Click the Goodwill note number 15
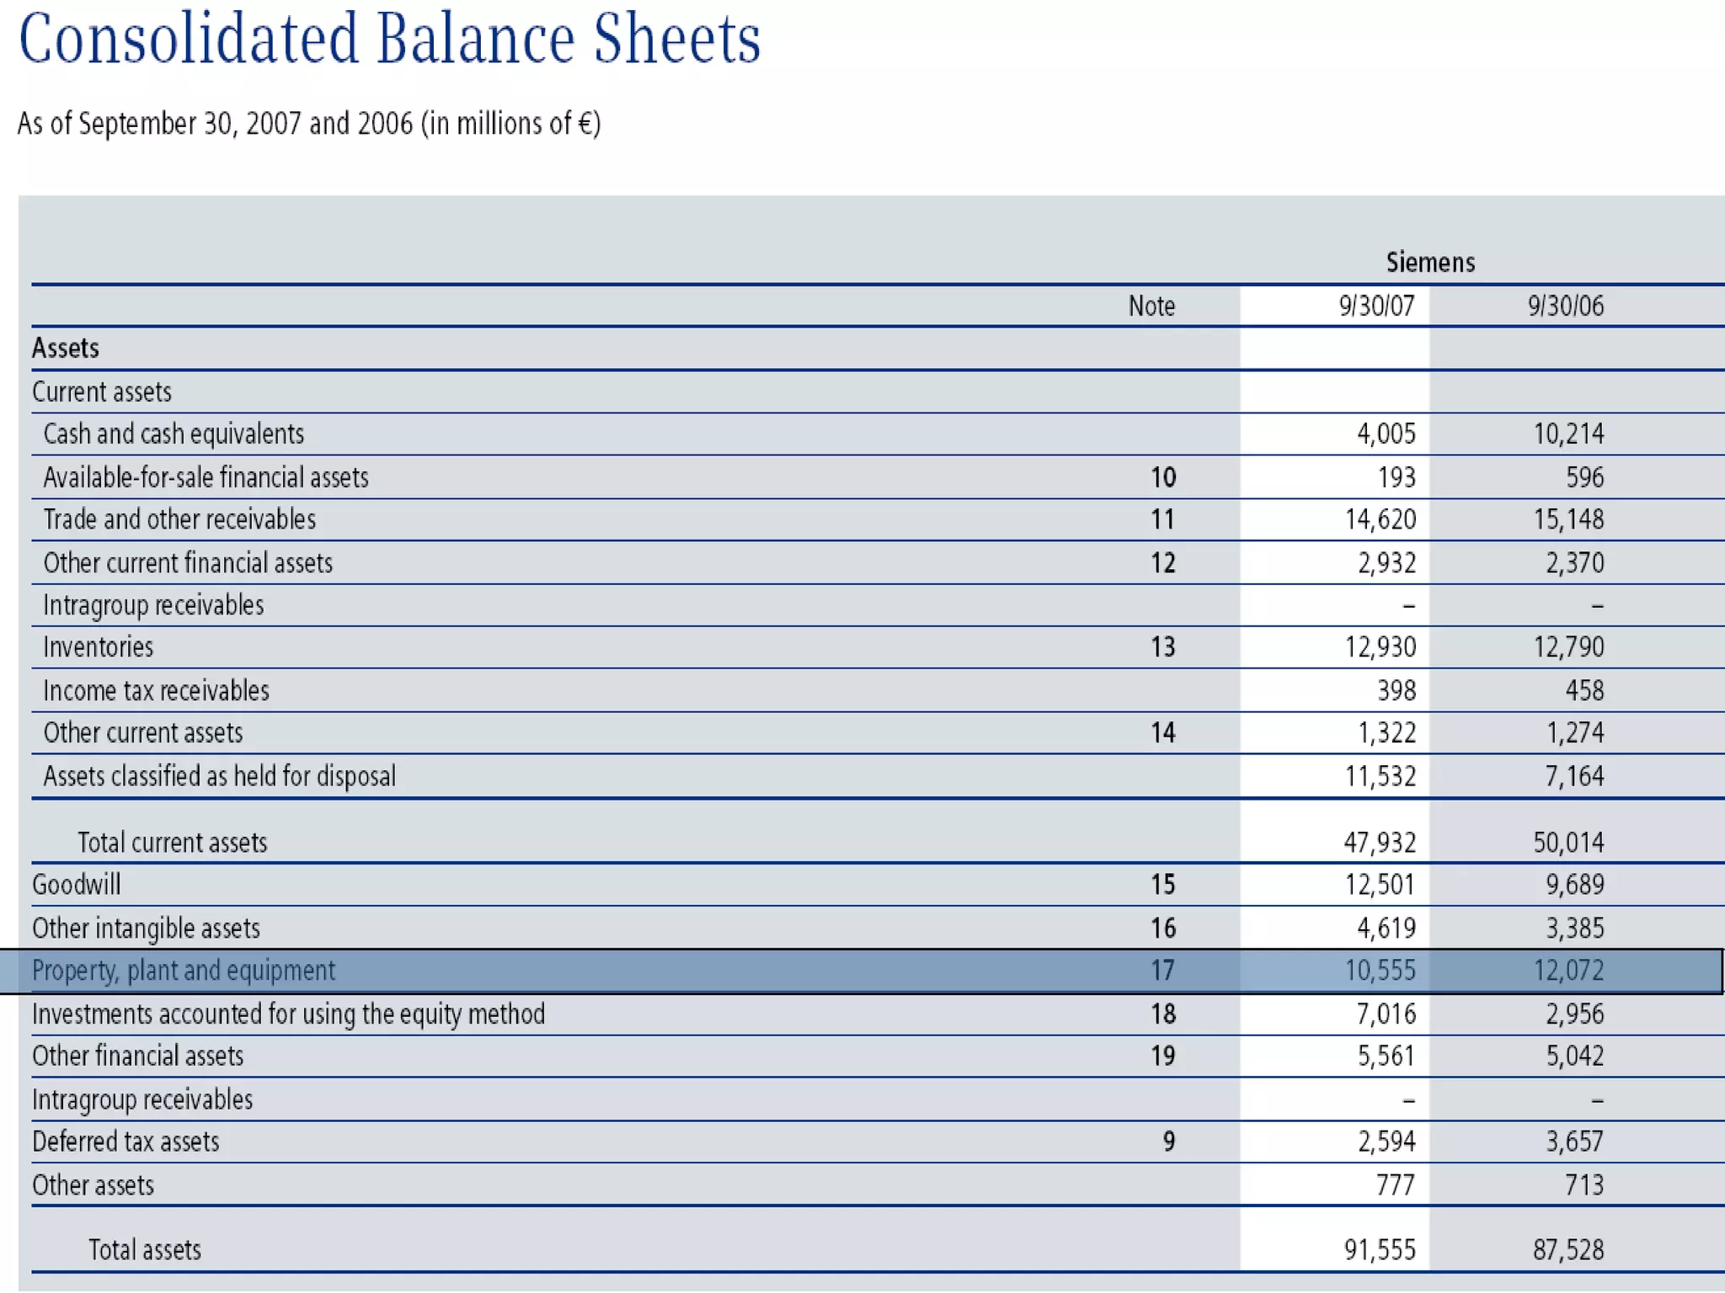Viewport: 1725px width, 1293px height. [1162, 884]
